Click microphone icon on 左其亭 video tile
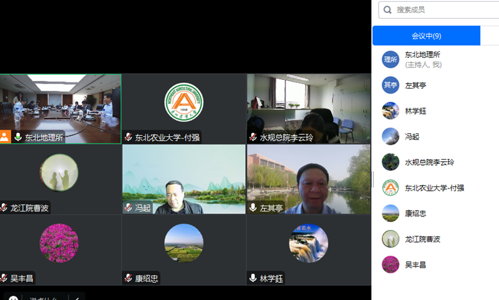 coord(253,208)
